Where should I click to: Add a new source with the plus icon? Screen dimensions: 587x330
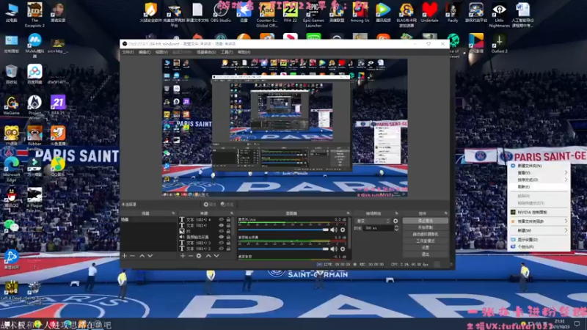tap(182, 256)
